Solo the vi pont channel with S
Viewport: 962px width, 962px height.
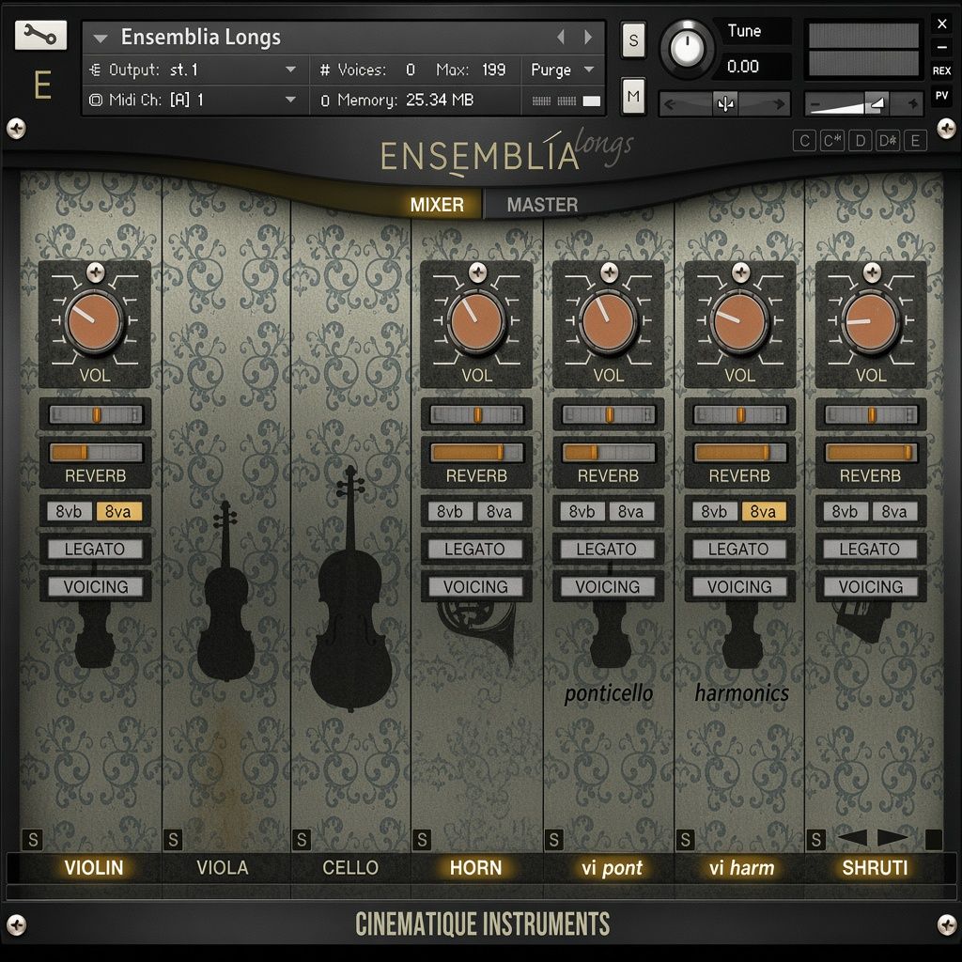tap(553, 839)
